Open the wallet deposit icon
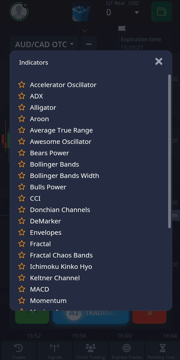 pyautogui.click(x=162, y=12)
